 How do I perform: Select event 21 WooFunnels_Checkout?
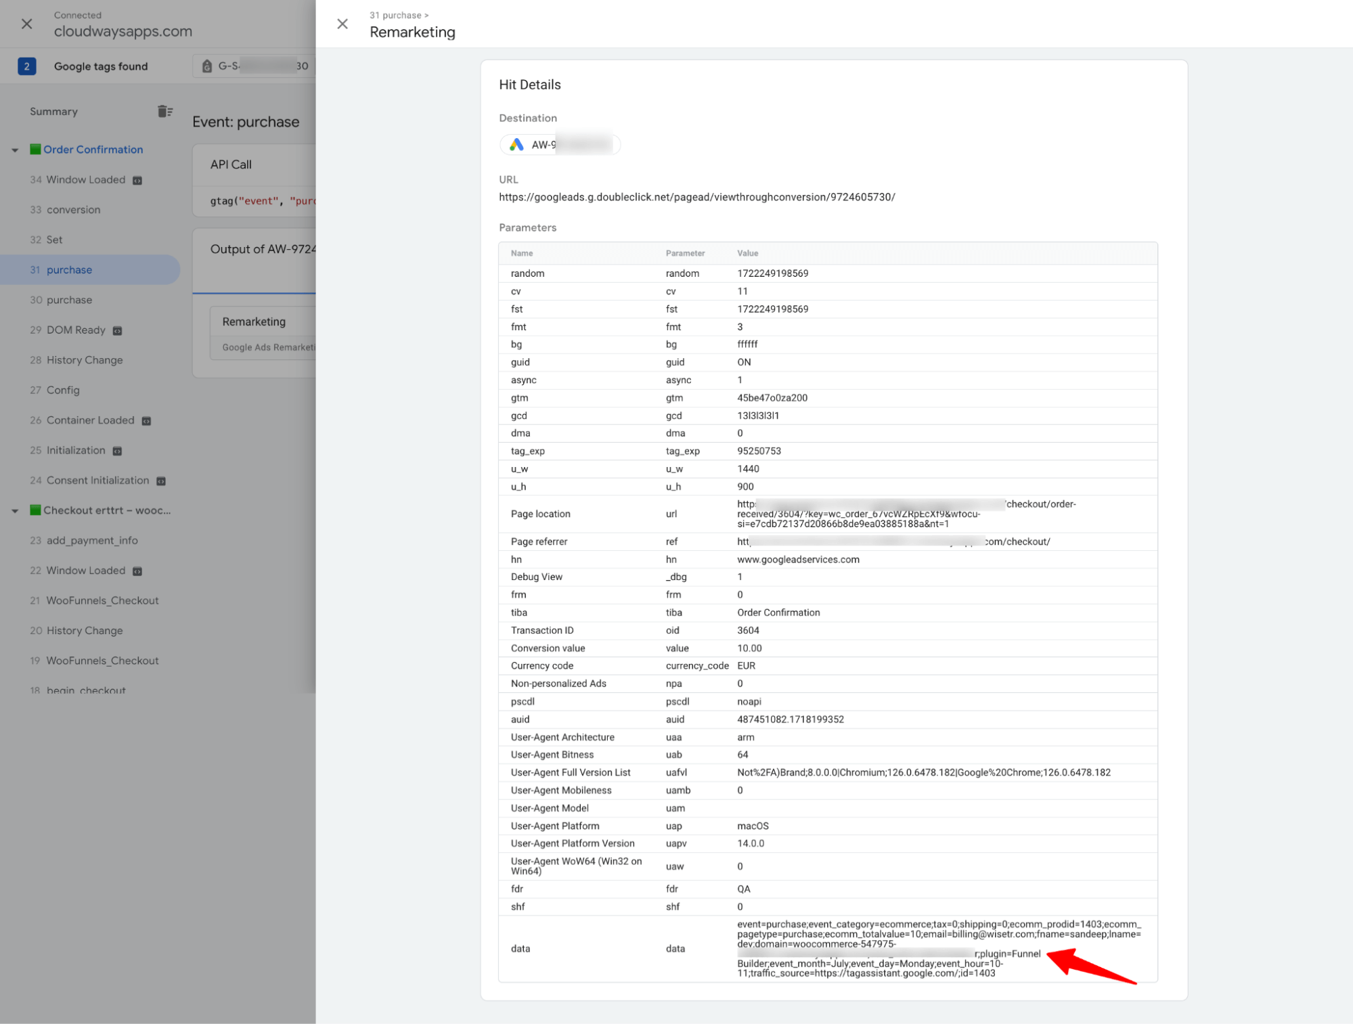coord(94,601)
